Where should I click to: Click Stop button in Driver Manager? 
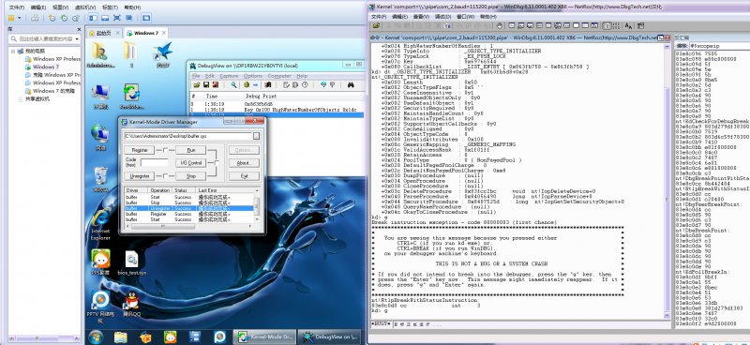click(190, 176)
